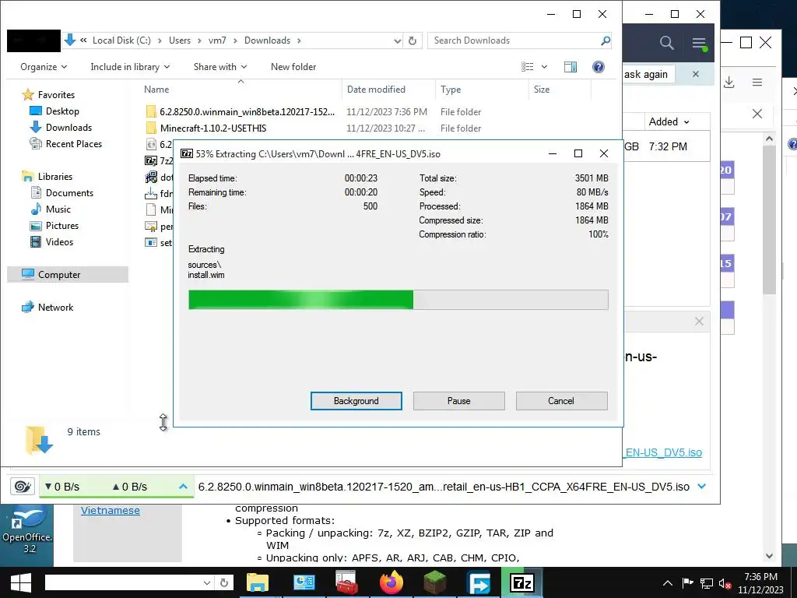
Task: Open the Share with menu
Action: tap(219, 67)
